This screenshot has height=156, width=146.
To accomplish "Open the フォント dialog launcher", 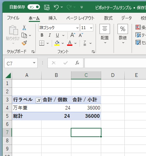I will [93, 52].
